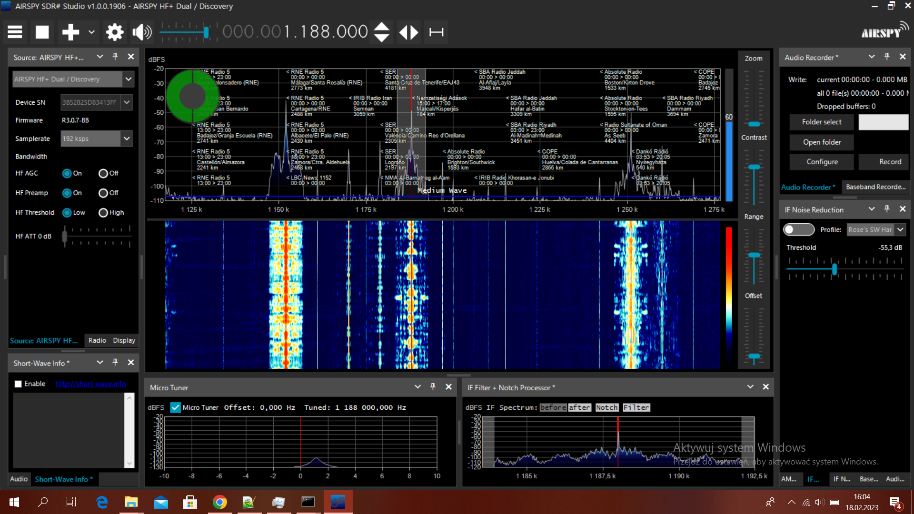Image resolution: width=914 pixels, height=514 pixels.
Task: Click the center tuning bracket icon
Action: pyautogui.click(x=437, y=32)
